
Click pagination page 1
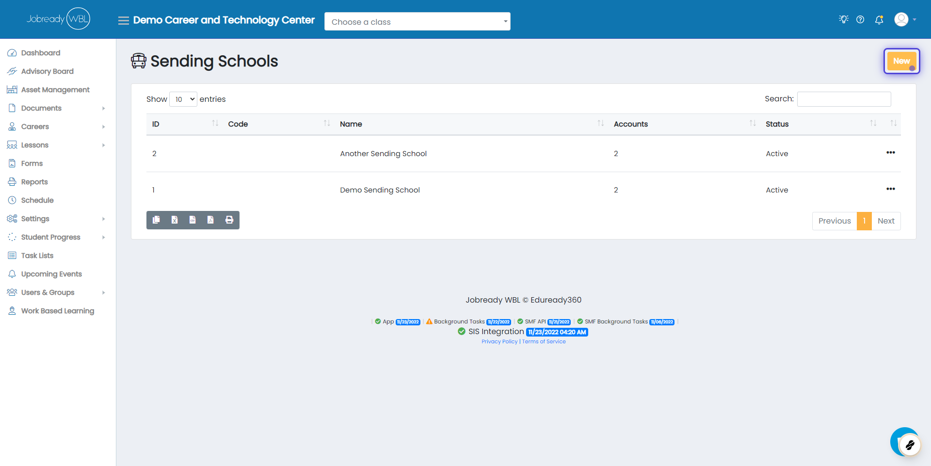(x=864, y=221)
